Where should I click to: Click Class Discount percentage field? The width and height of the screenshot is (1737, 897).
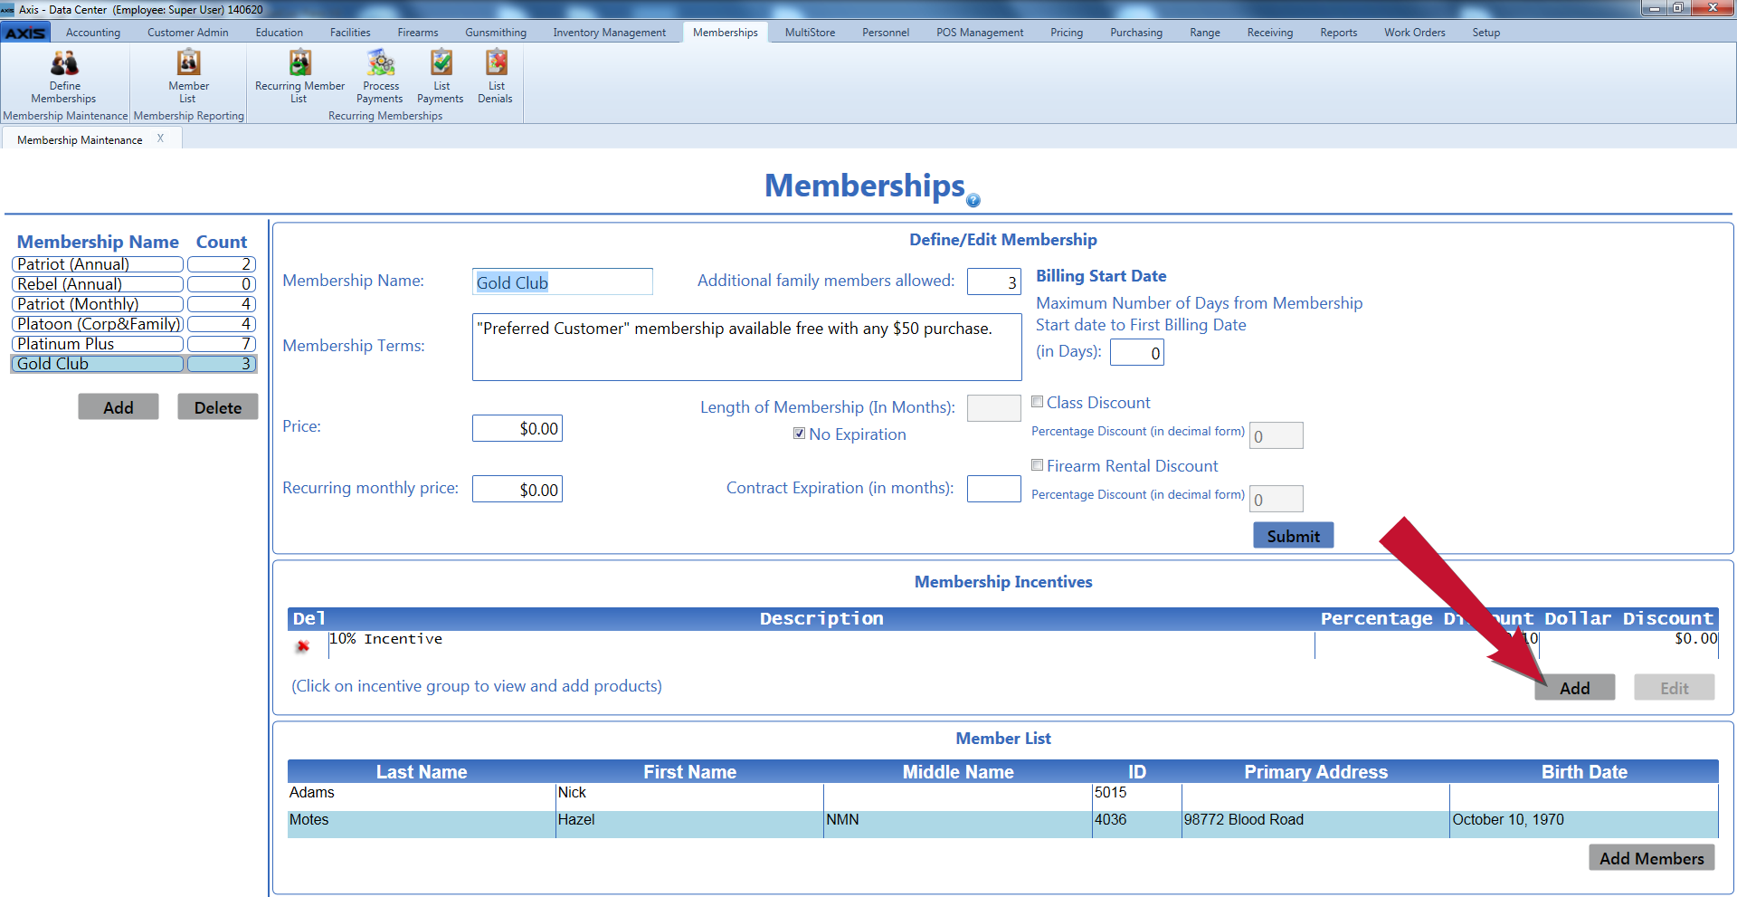[1277, 435]
